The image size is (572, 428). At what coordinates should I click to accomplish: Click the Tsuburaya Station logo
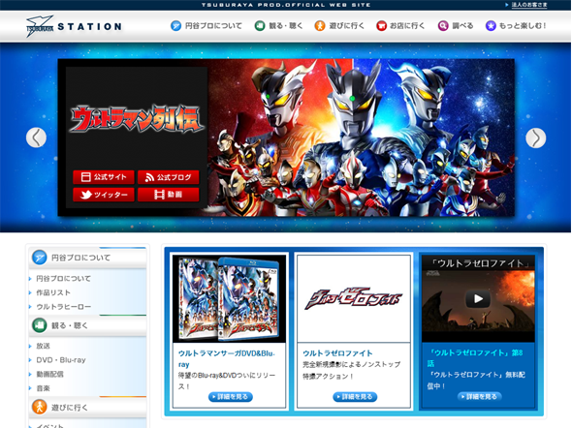[x=74, y=26]
